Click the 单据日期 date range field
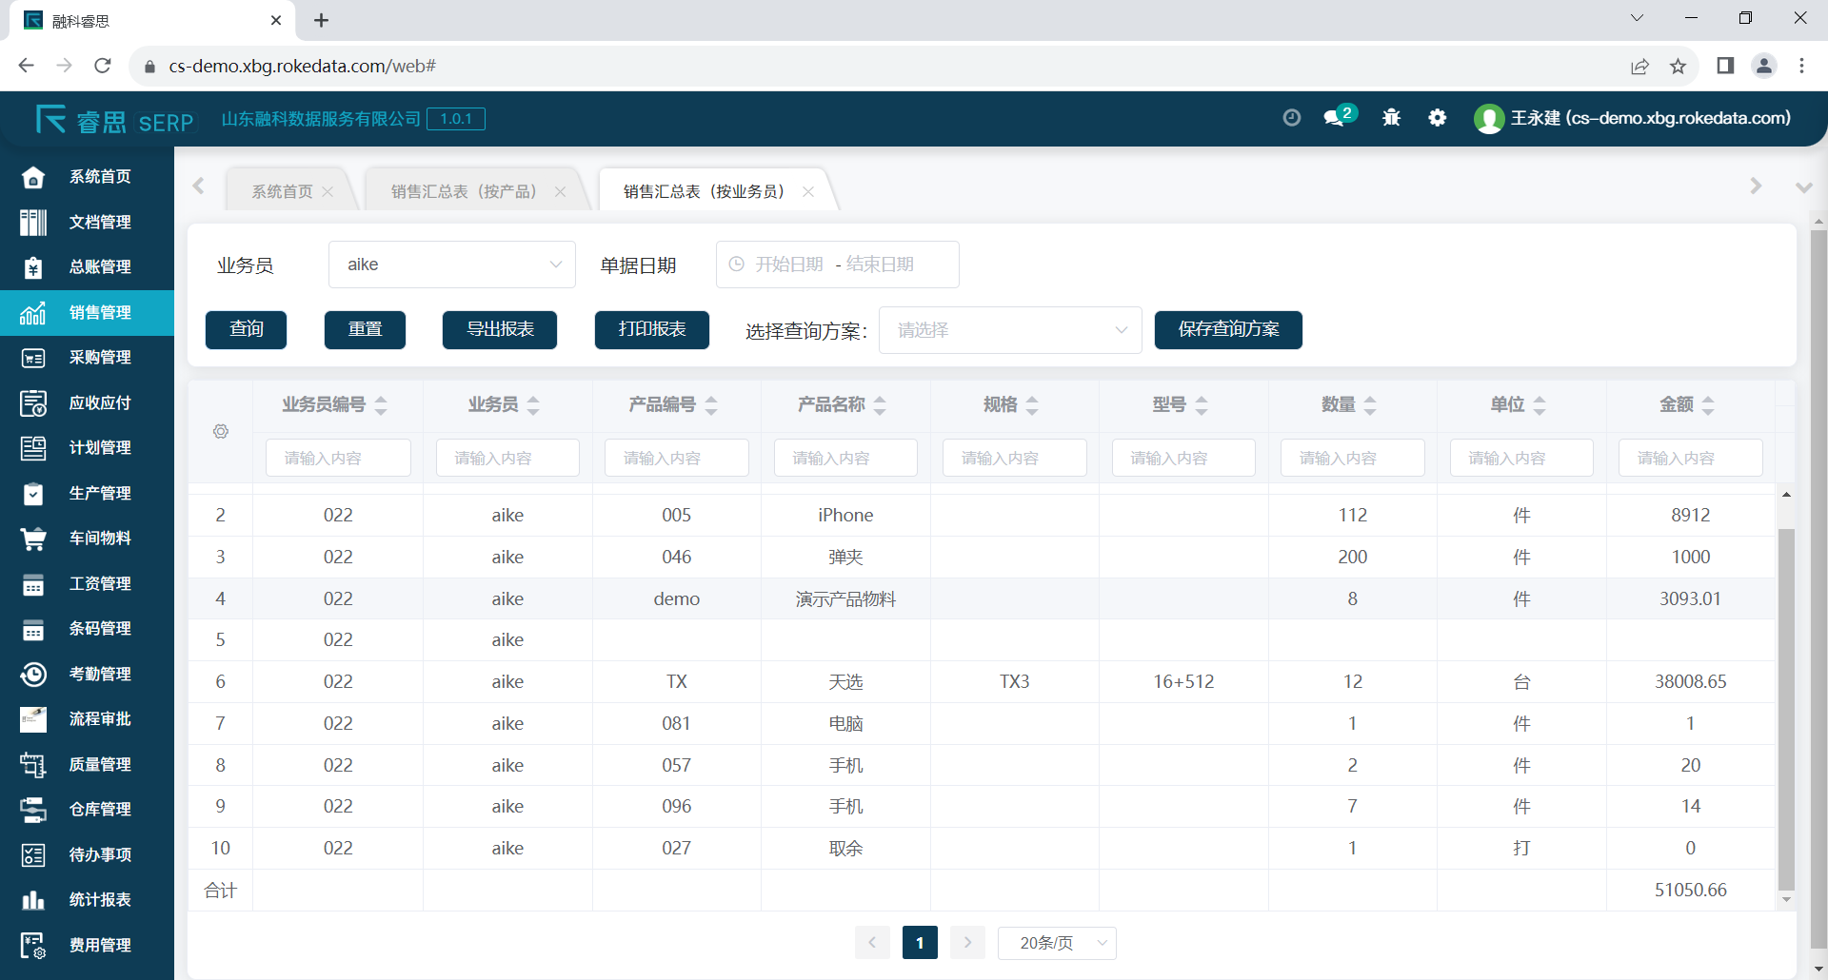The image size is (1828, 980). (837, 265)
